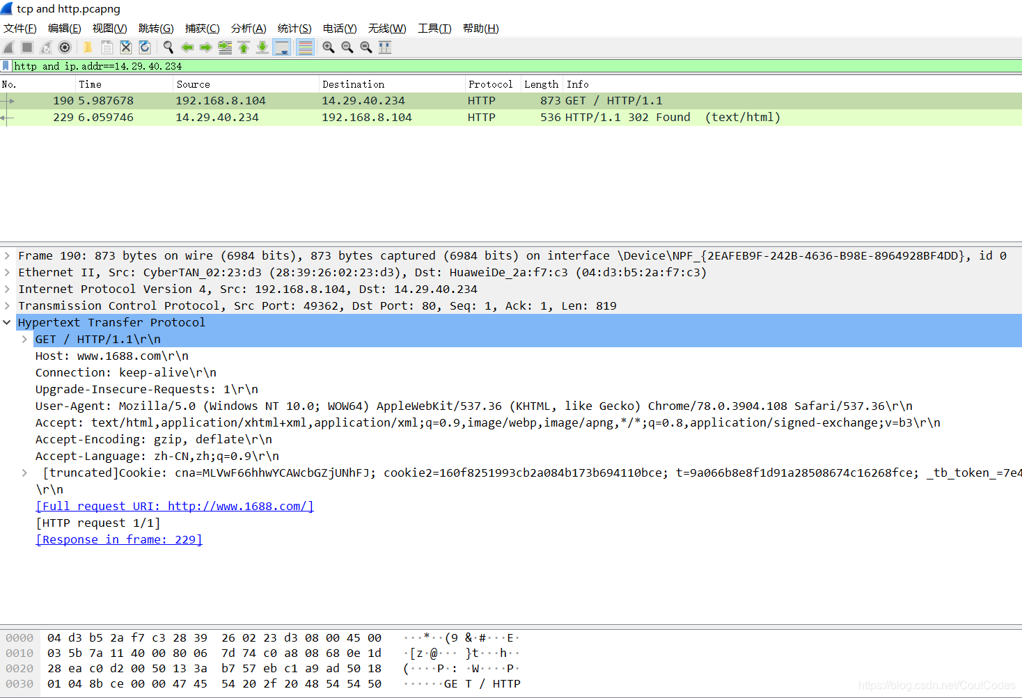Open Find Packet magnifier tool
Viewport: 1022px width, 698px height.
coord(168,47)
